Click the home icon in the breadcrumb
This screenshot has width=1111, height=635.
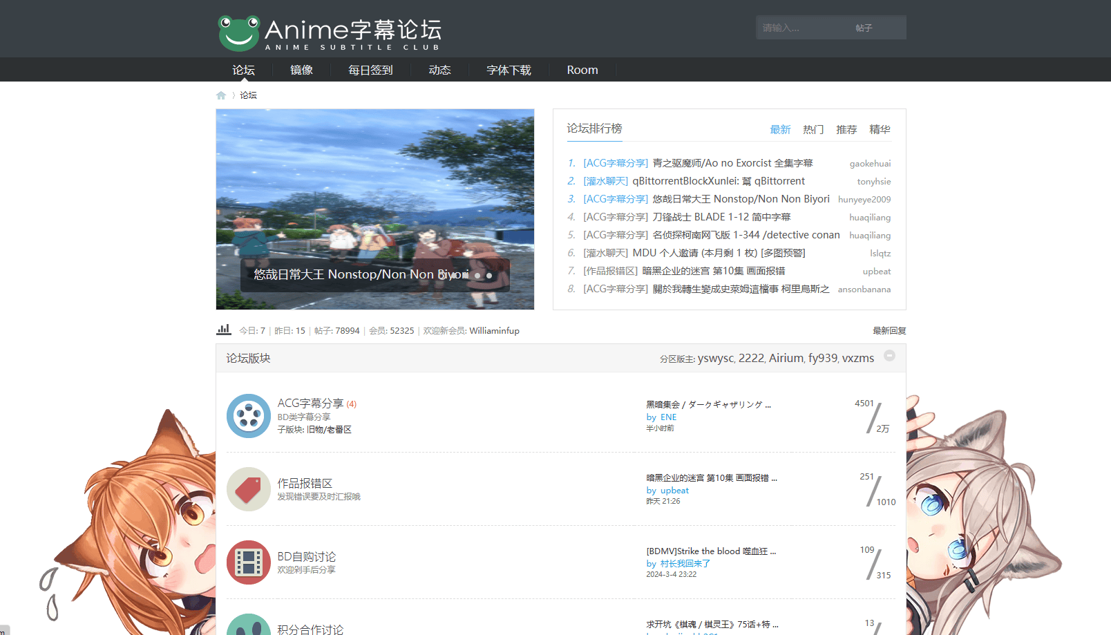220,95
